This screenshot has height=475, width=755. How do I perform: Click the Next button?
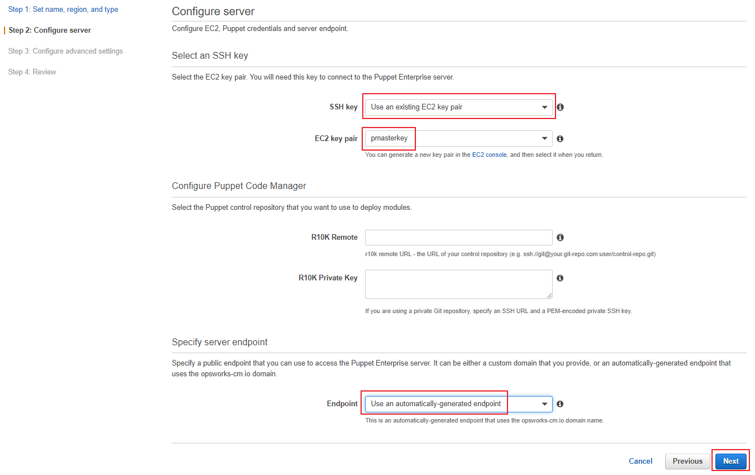[731, 461]
